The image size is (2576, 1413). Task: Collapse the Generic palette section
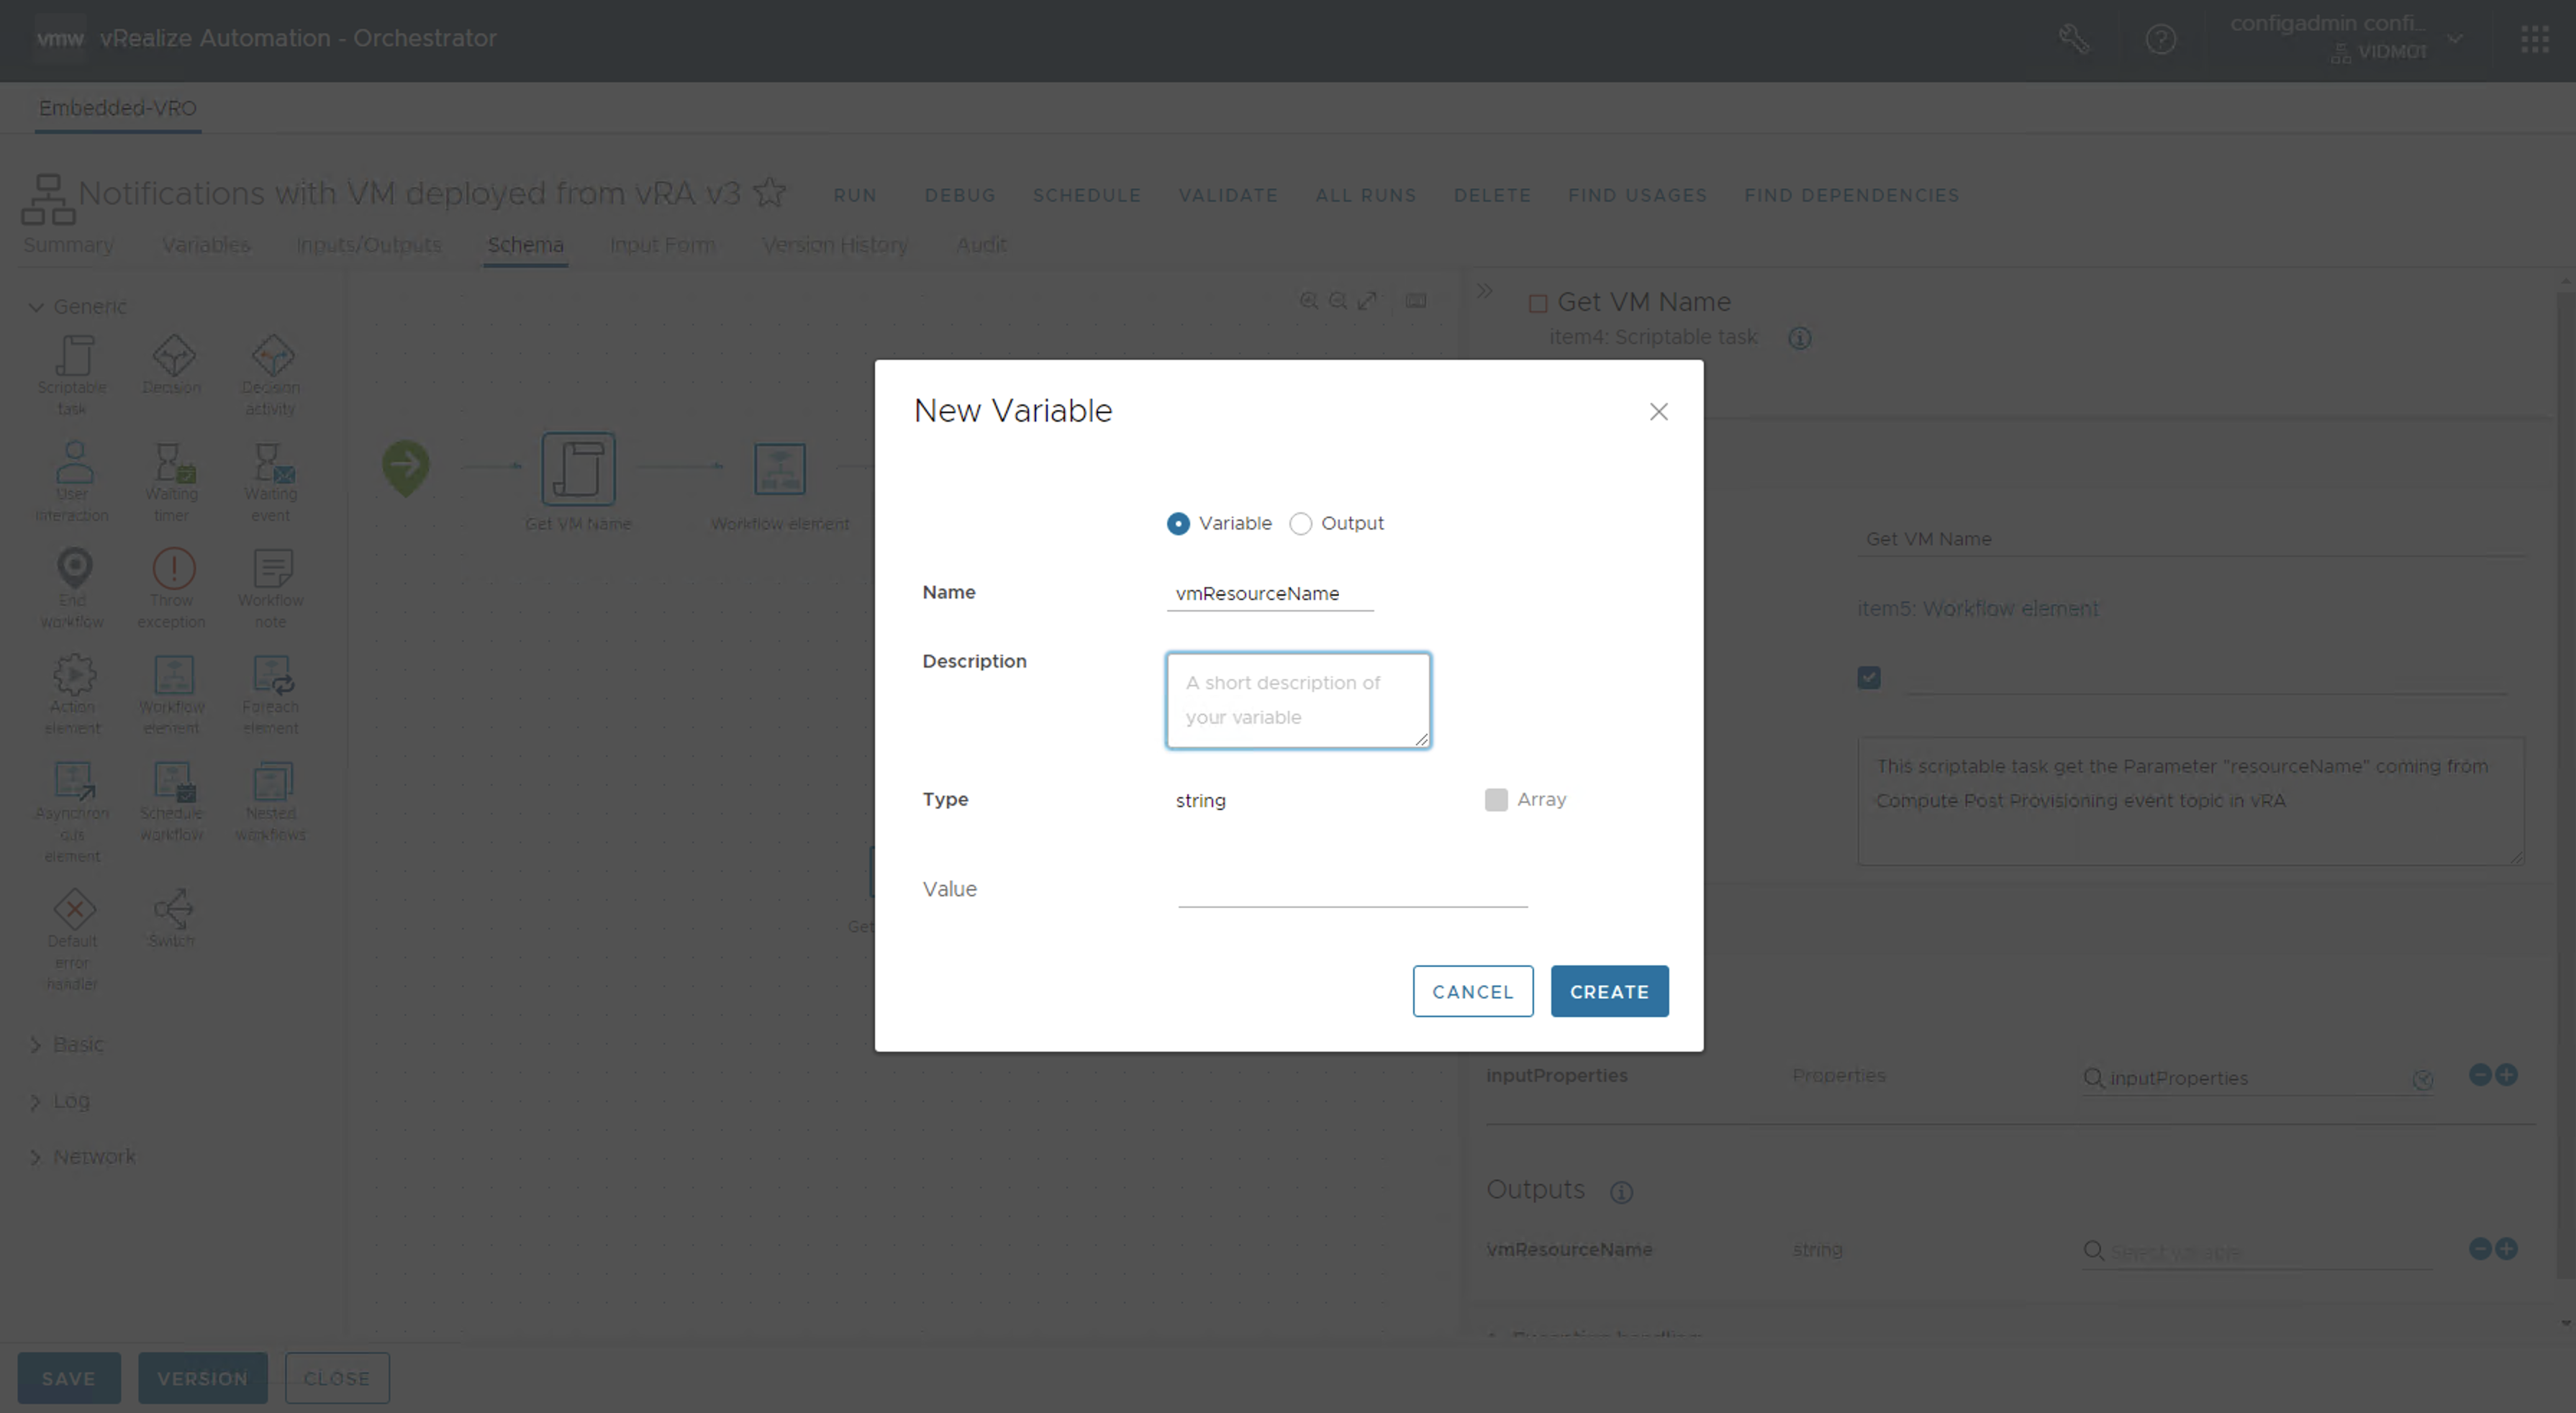(36, 307)
